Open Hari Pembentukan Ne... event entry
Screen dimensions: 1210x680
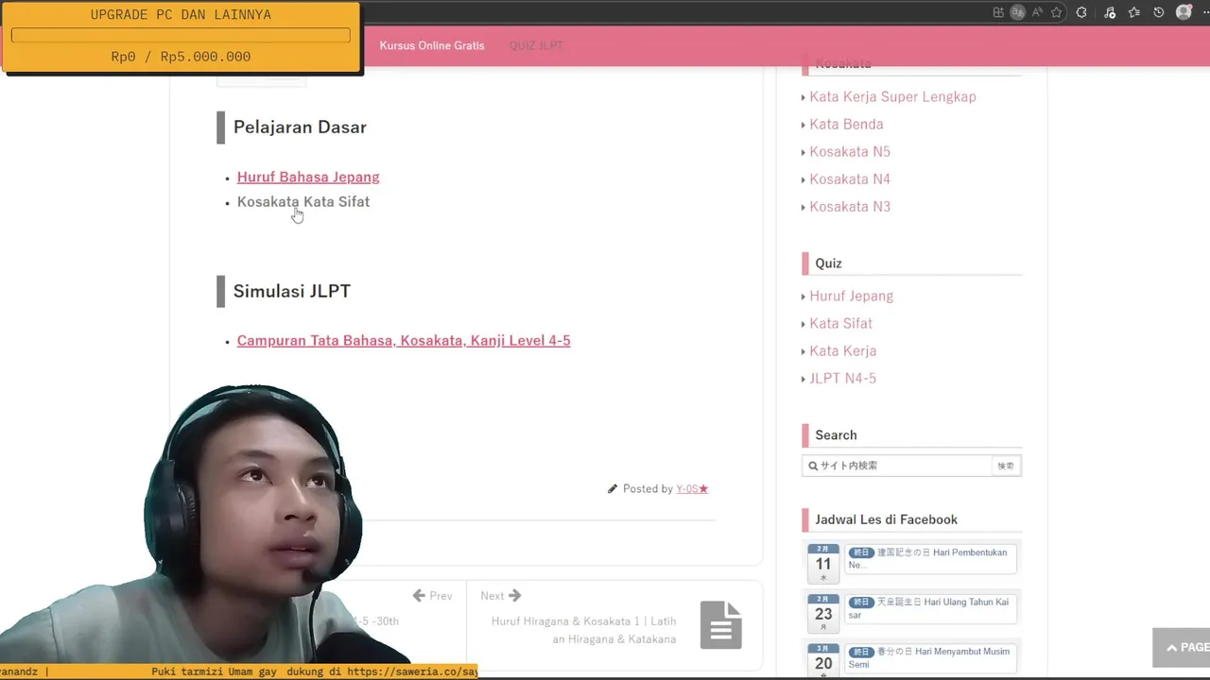click(931, 558)
